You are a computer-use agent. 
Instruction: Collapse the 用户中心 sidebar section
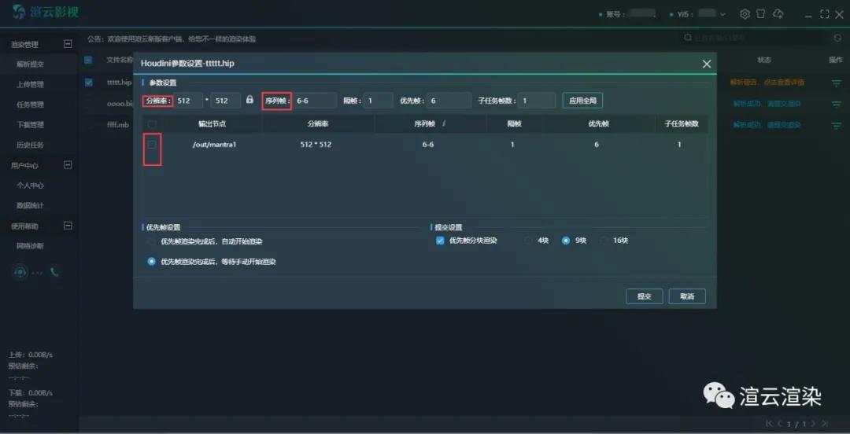pos(68,165)
